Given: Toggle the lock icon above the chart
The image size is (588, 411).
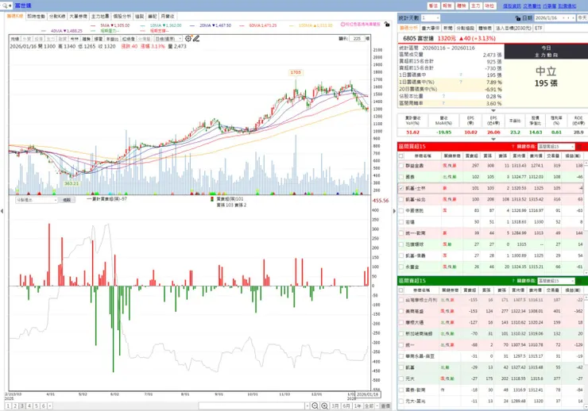Looking at the screenshot, I should point(387,25).
